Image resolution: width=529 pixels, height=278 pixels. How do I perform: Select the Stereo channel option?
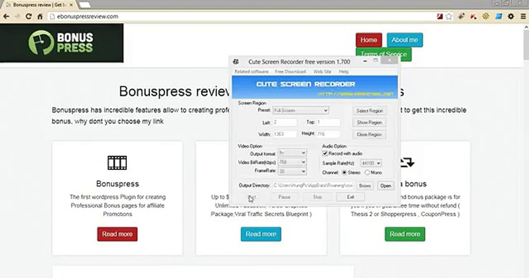pos(344,173)
